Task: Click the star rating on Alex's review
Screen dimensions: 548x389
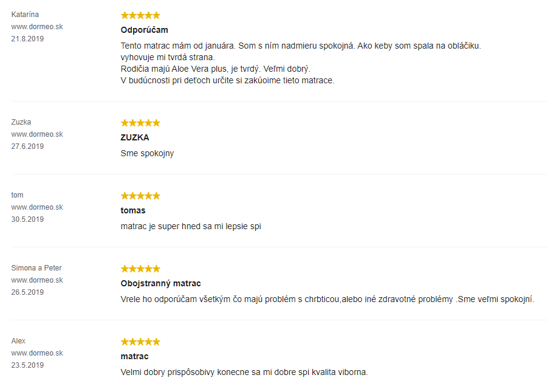Action: click(140, 342)
